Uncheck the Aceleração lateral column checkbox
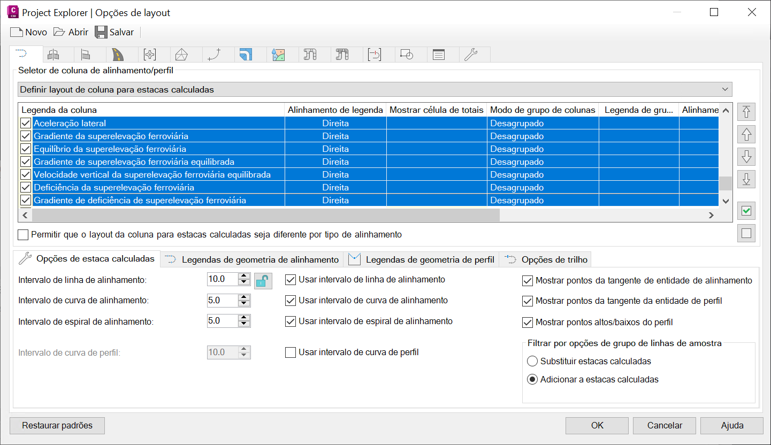This screenshot has width=771, height=445. coord(26,124)
